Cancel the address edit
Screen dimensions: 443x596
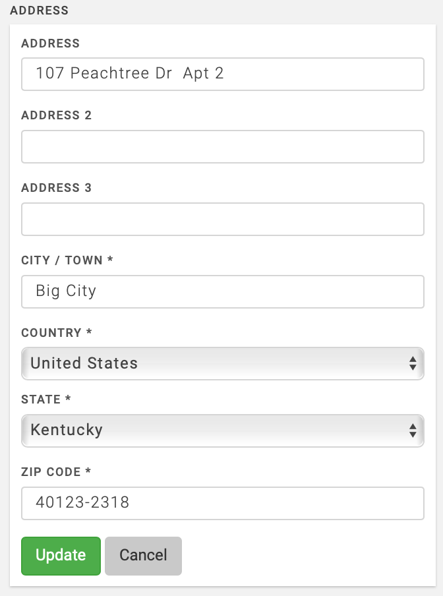point(143,556)
